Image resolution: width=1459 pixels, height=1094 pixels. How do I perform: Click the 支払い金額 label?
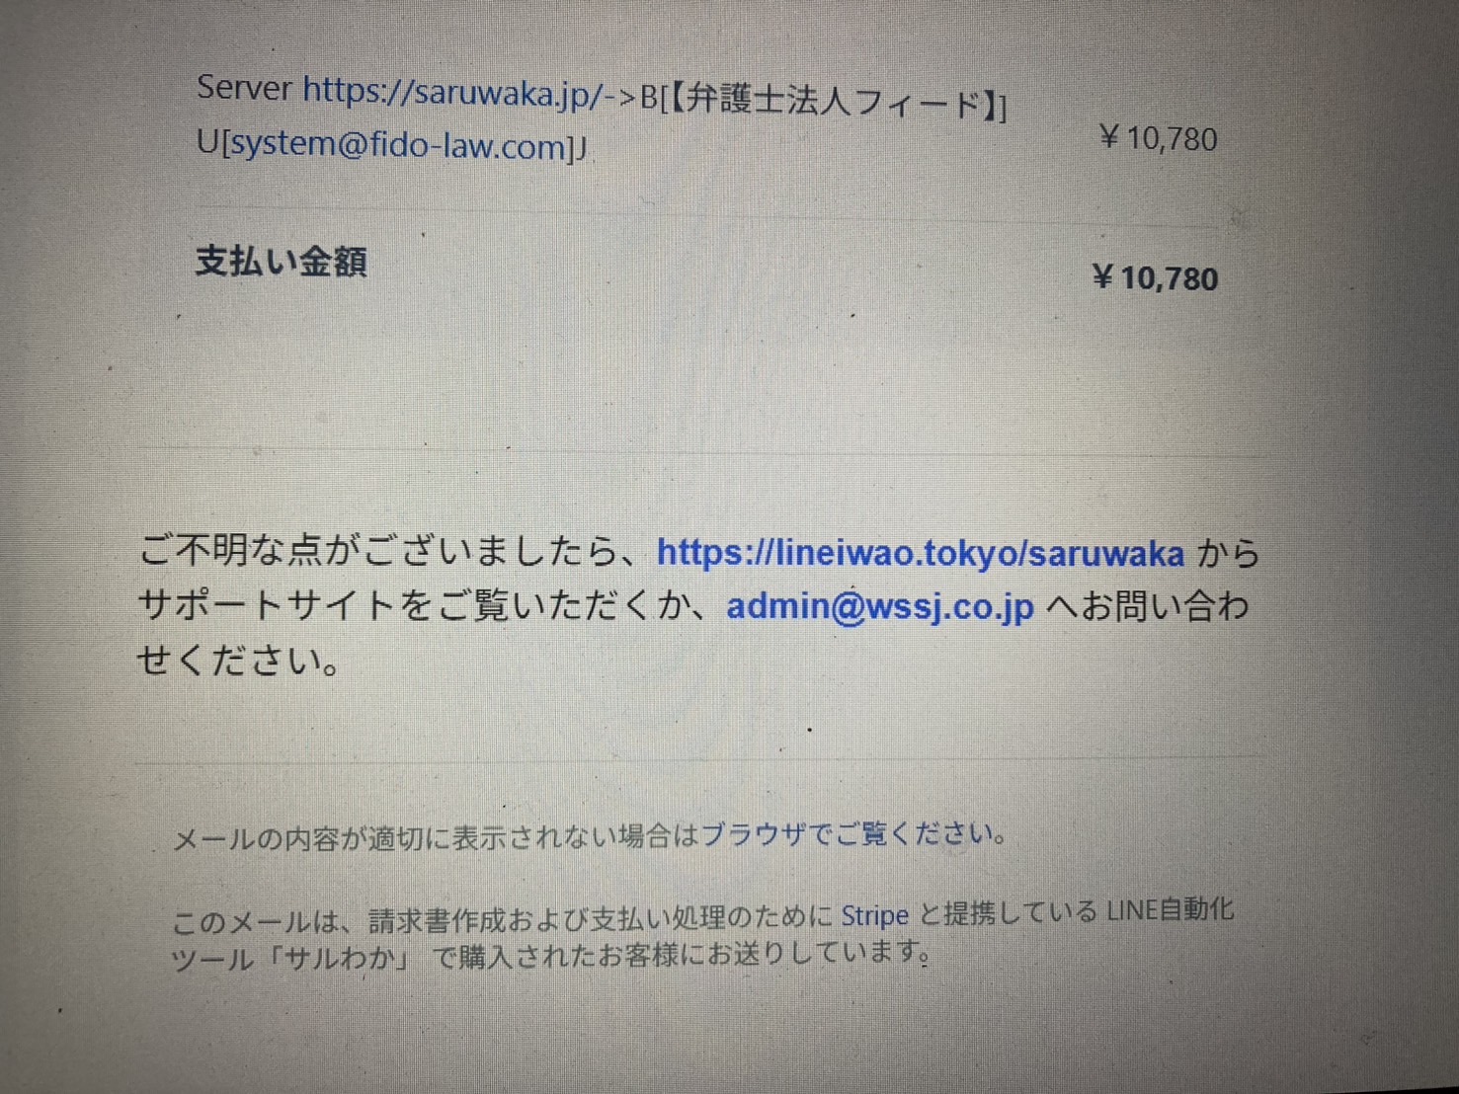[x=282, y=262]
